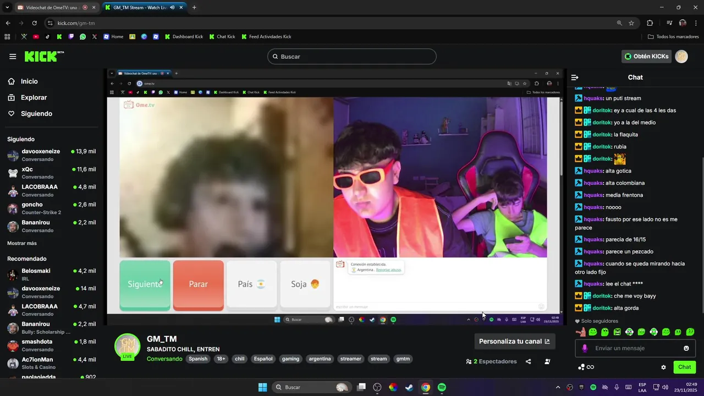Insert the pointing hand emote

(580, 332)
